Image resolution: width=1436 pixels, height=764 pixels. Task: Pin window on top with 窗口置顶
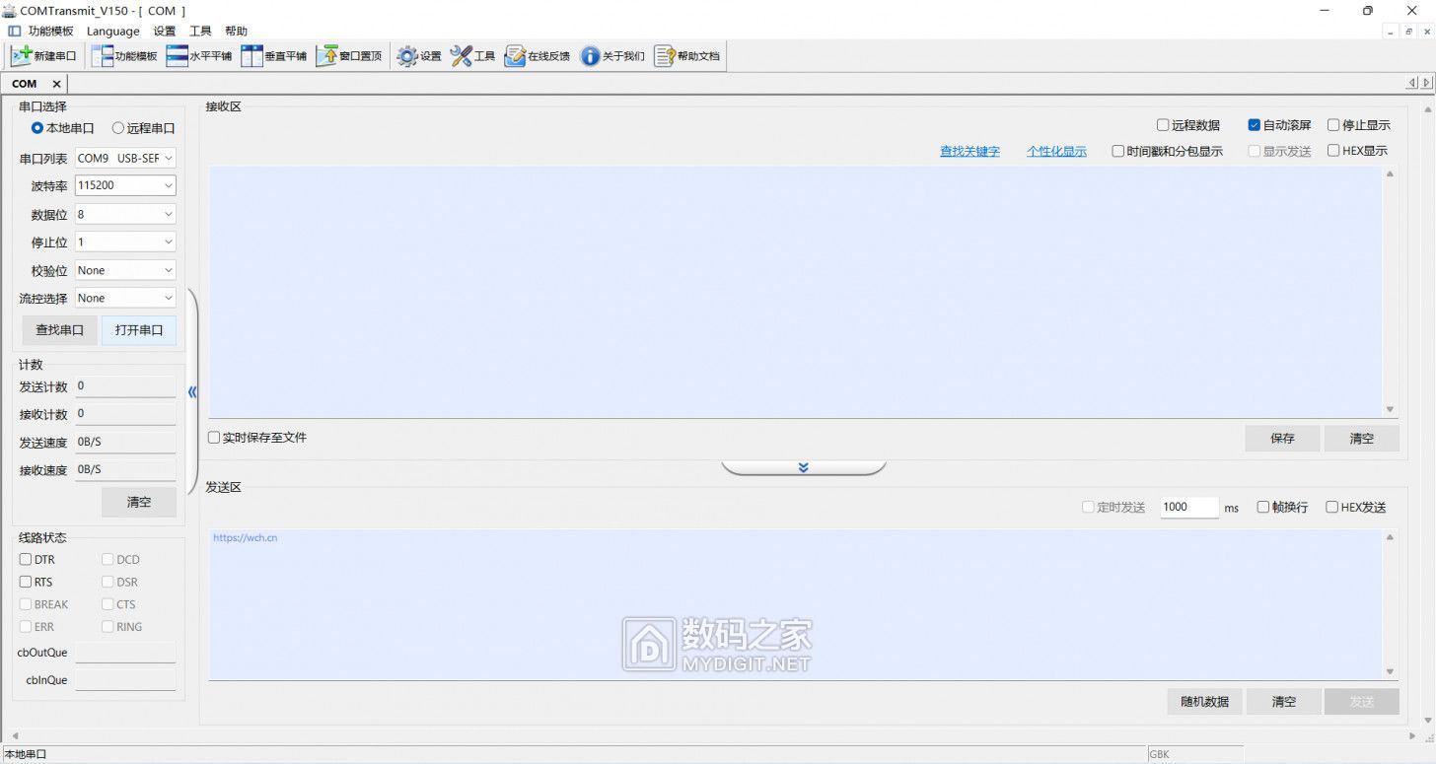(349, 56)
